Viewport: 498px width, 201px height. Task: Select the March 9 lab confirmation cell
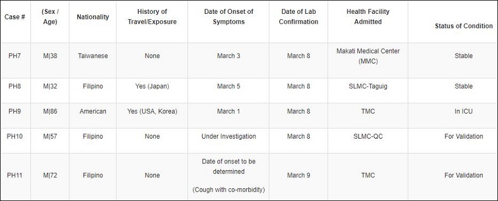299,175
